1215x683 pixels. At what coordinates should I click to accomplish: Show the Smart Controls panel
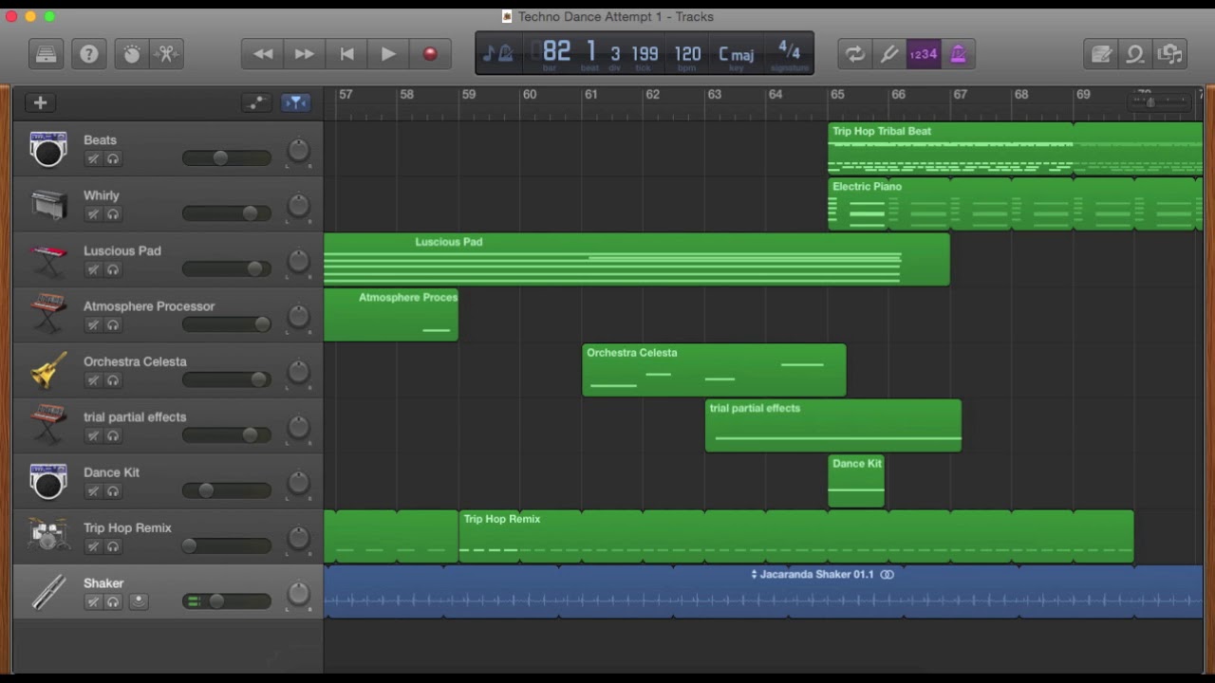[132, 54]
